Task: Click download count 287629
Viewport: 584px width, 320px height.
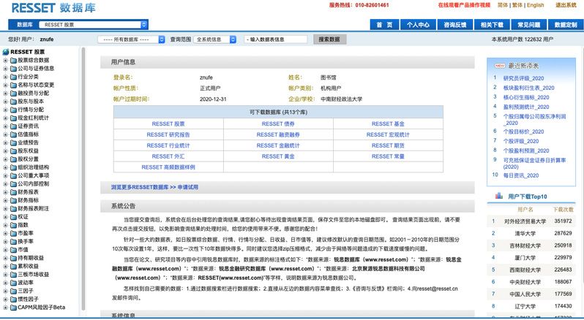Action: point(563,233)
